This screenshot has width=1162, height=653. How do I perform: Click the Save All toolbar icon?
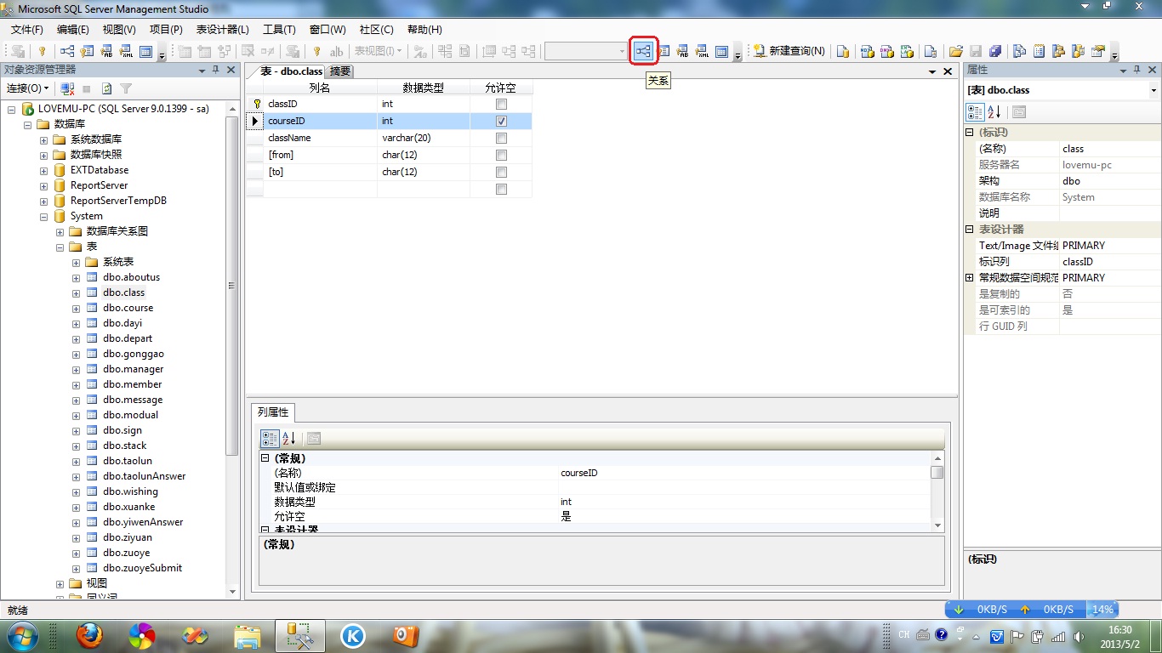[x=995, y=51]
